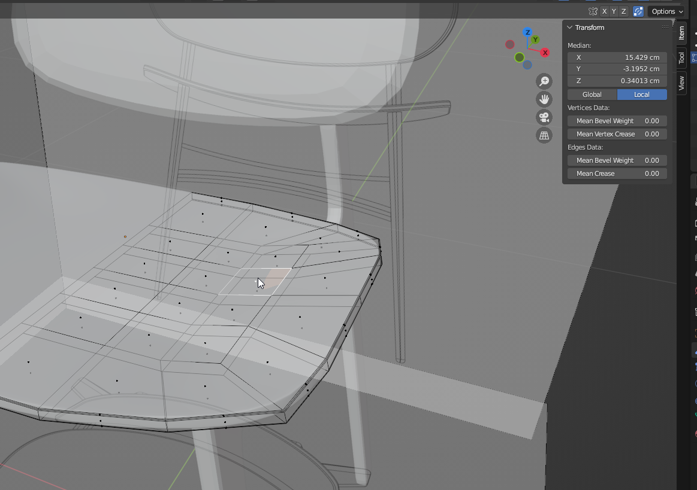Viewport: 697px width, 490px height.
Task: Adjust Edges Mean Crease slider
Action: 617,174
